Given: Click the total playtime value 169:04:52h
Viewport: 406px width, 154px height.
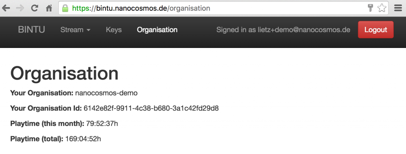Looking at the screenshot, I should pos(83,139).
